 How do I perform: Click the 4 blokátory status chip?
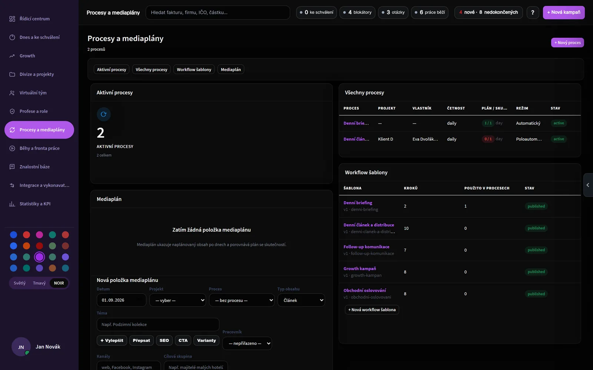click(358, 13)
